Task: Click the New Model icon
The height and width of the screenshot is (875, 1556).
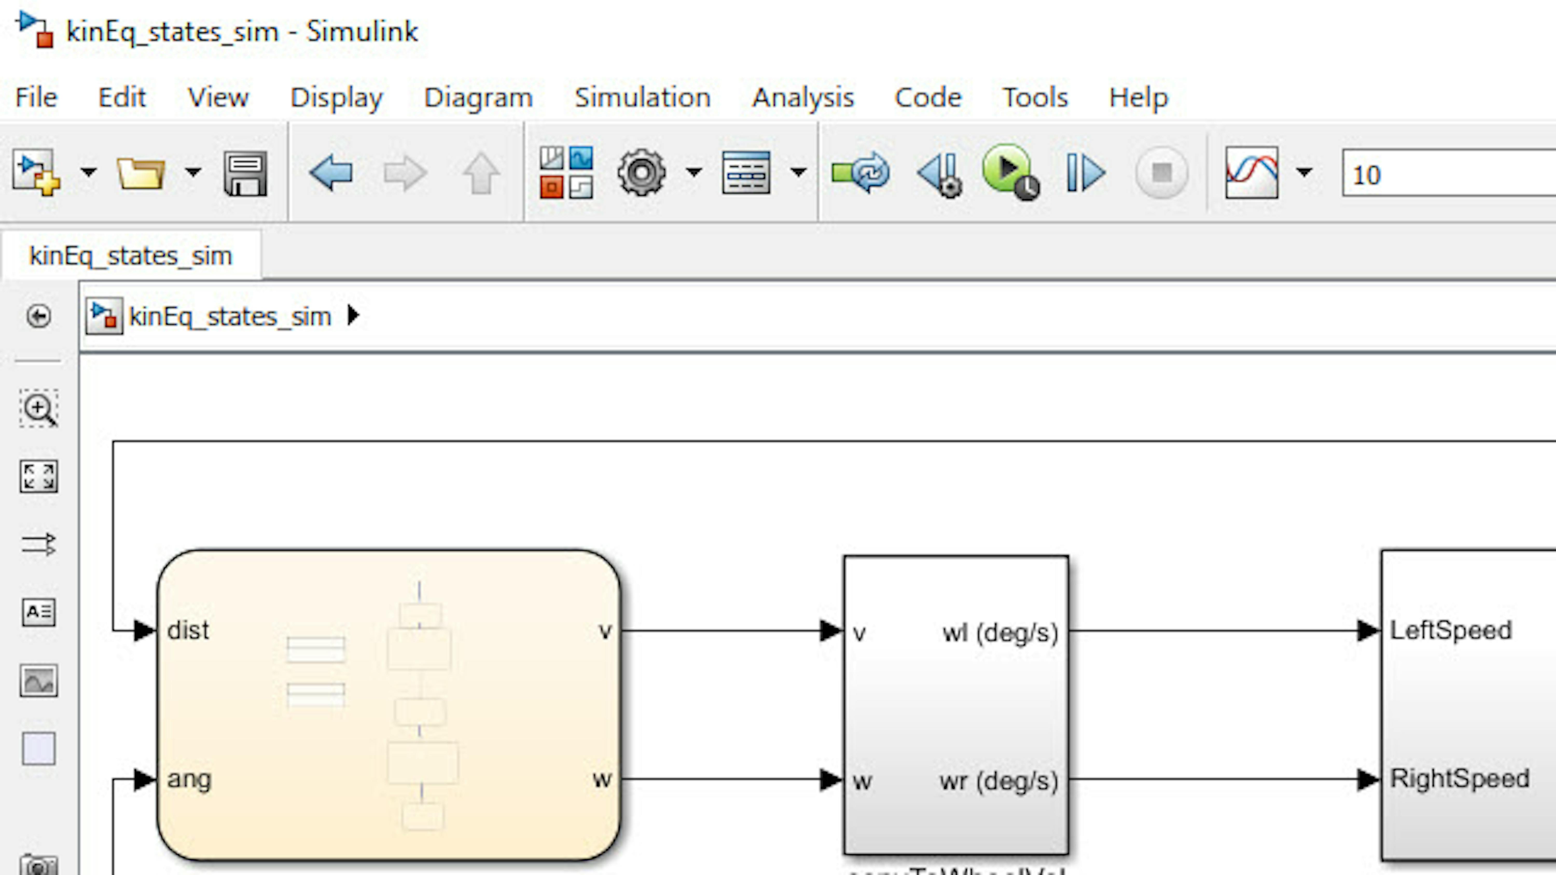Action: pyautogui.click(x=36, y=173)
